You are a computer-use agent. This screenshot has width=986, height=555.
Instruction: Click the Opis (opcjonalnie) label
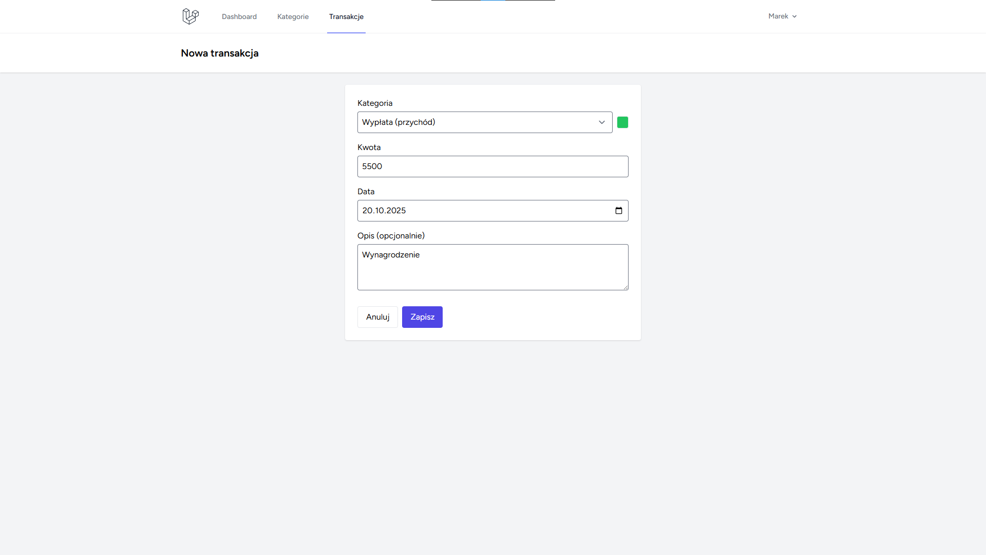tap(391, 236)
